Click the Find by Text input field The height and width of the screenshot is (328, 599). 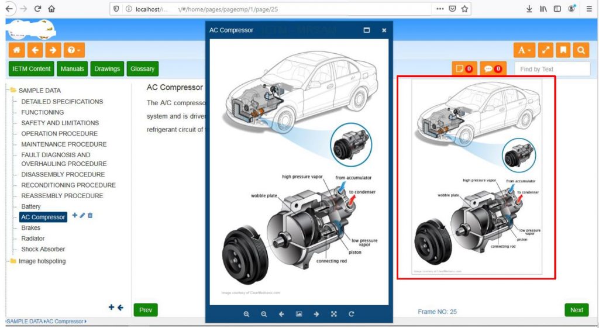(552, 69)
